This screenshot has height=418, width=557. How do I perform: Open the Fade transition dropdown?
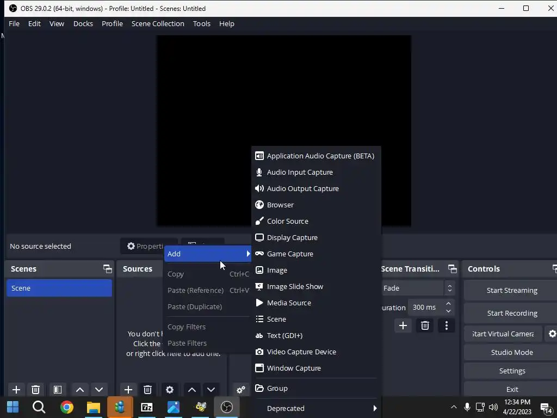point(418,288)
